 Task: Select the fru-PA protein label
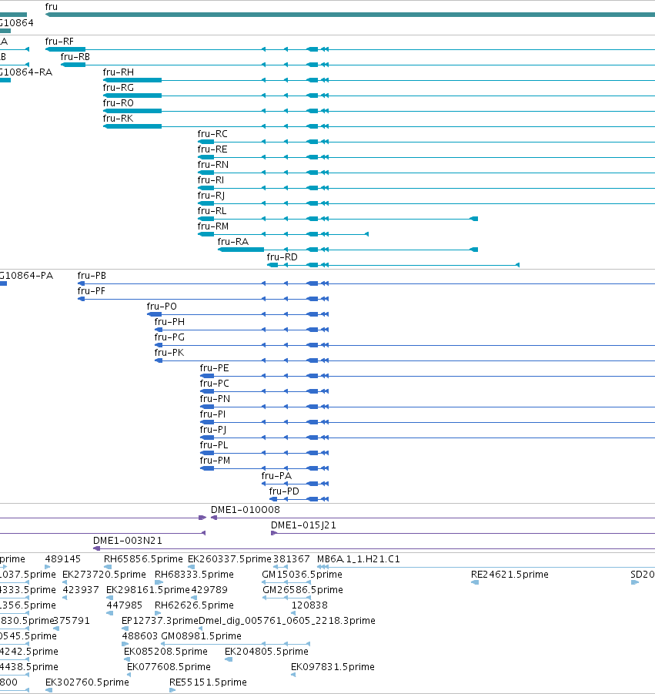pos(276,476)
